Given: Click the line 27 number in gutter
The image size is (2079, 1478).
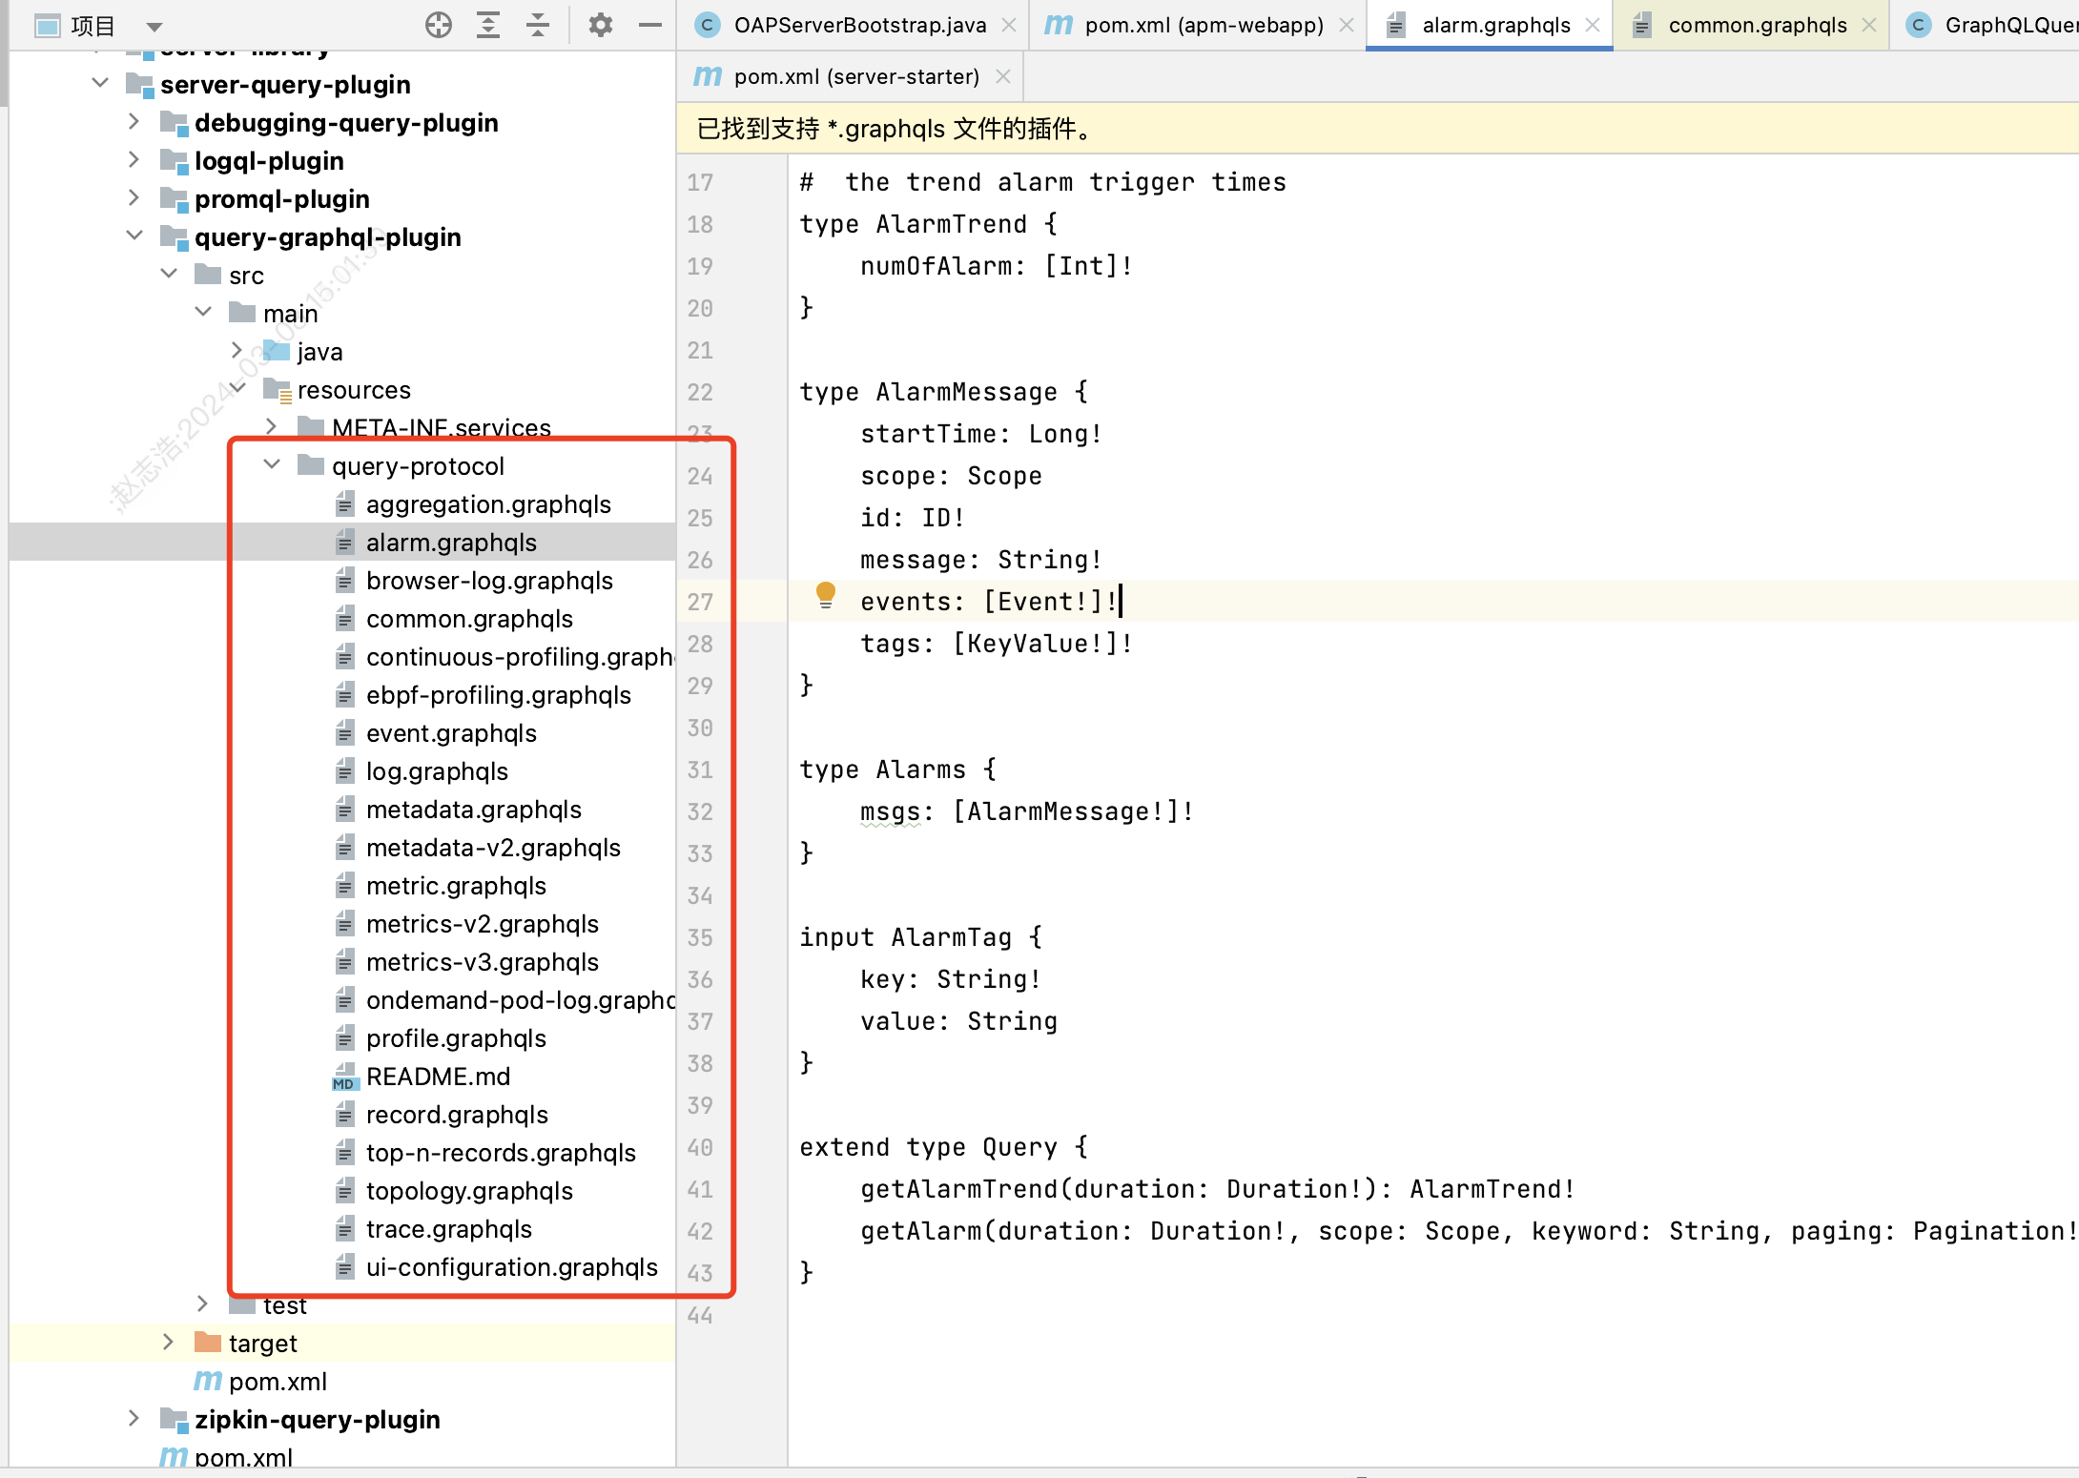Looking at the screenshot, I should pos(700,602).
